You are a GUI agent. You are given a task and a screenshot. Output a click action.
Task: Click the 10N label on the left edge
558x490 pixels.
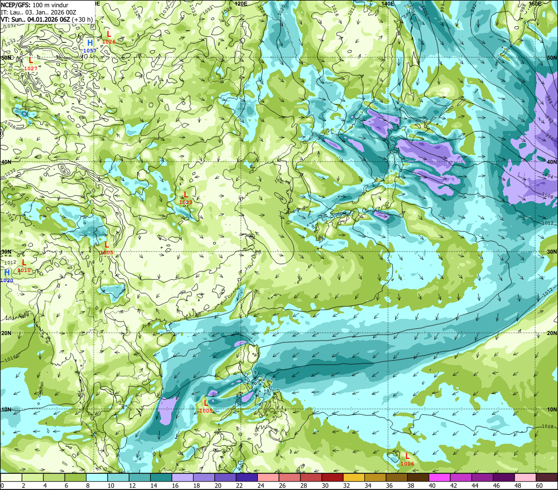coord(6,409)
